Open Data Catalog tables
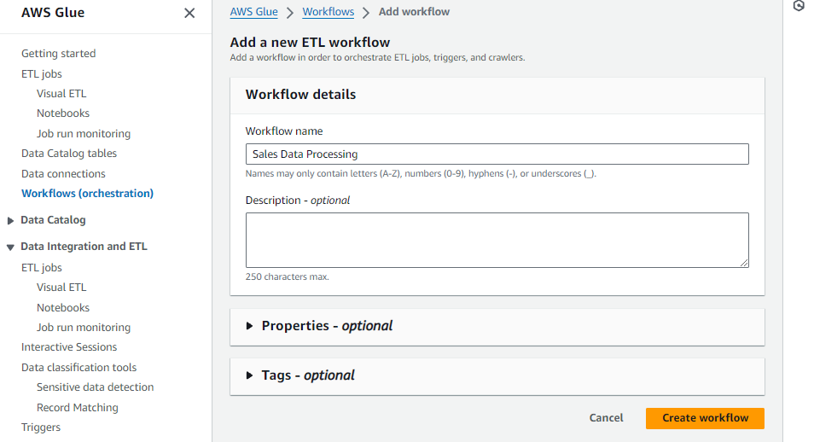Image resolution: width=814 pixels, height=442 pixels. point(69,154)
